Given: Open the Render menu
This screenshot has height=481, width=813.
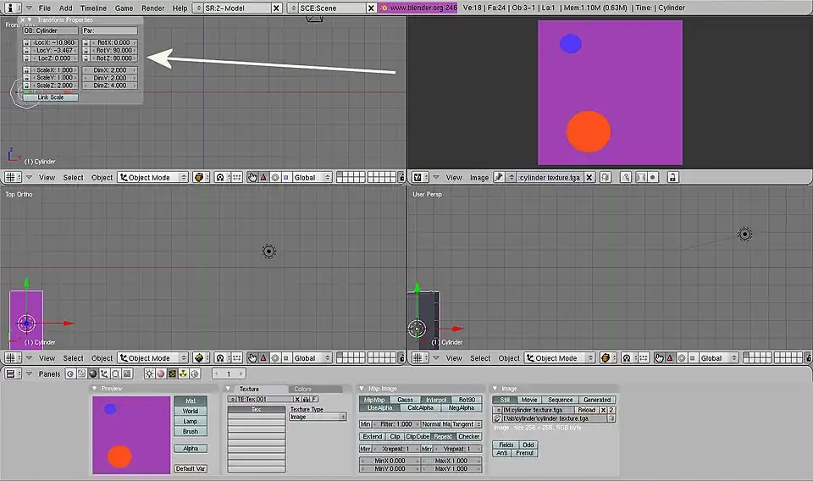Looking at the screenshot, I should pos(152,8).
